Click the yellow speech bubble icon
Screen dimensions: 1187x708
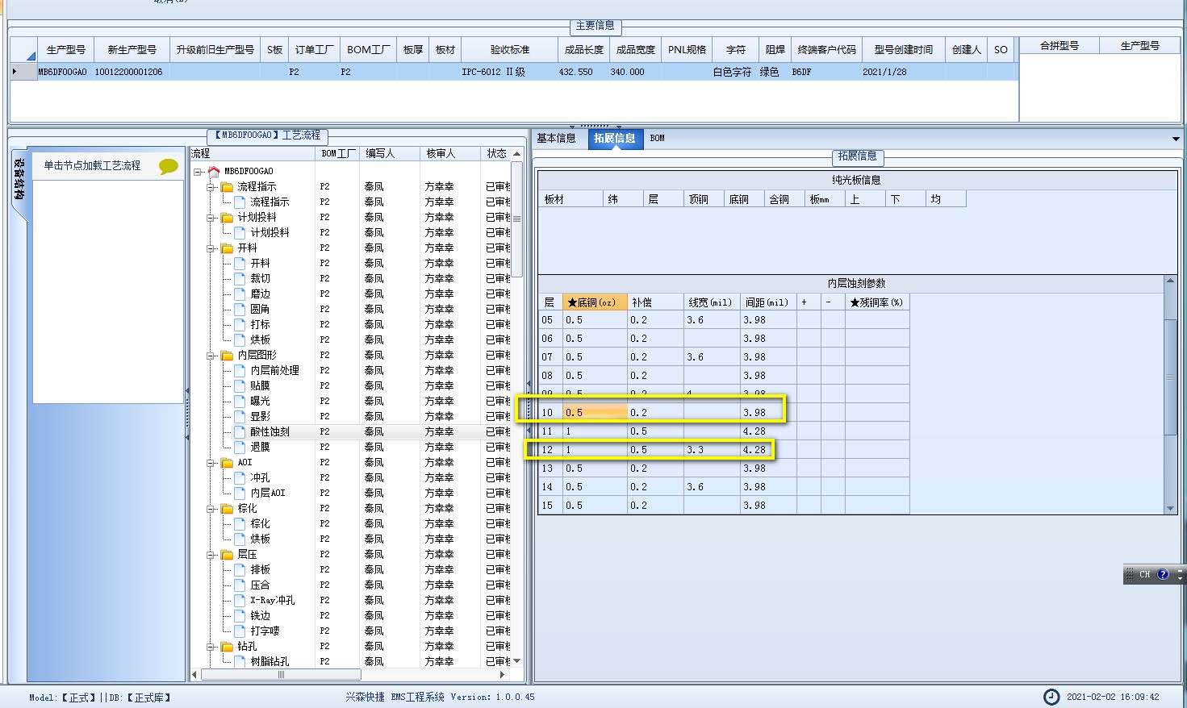pyautogui.click(x=168, y=166)
